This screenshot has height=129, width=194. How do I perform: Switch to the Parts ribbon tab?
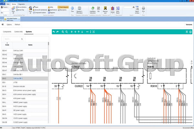click(8, 4)
